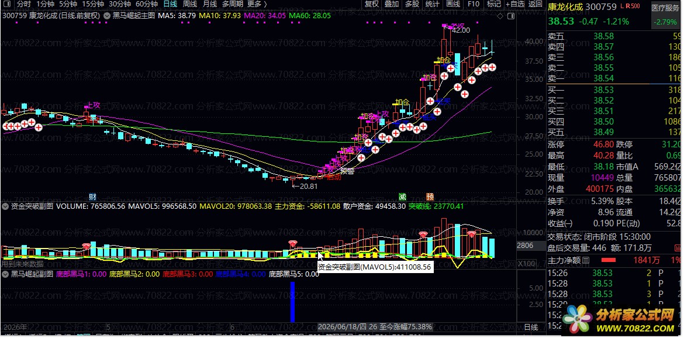Screen dimensions: 684x338
Task: Click the green 减 marker on the chart
Action: [x=402, y=196]
